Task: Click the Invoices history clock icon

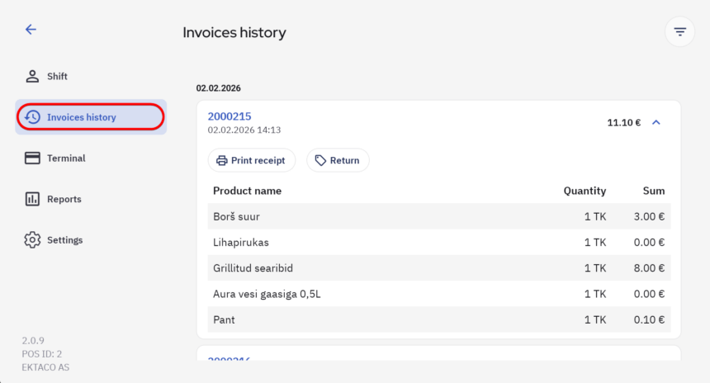Action: [x=32, y=117]
